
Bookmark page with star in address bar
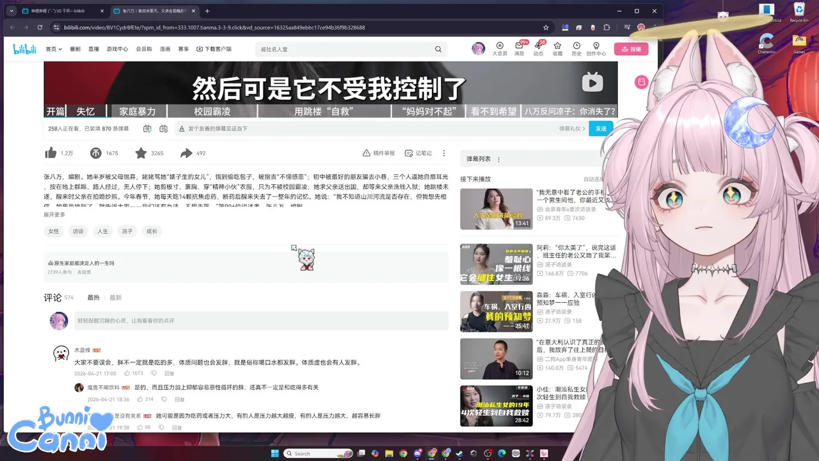coord(546,28)
